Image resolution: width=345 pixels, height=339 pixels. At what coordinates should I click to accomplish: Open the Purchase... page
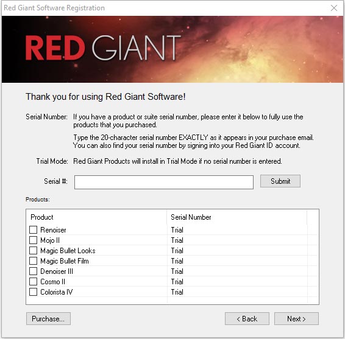pyautogui.click(x=48, y=318)
